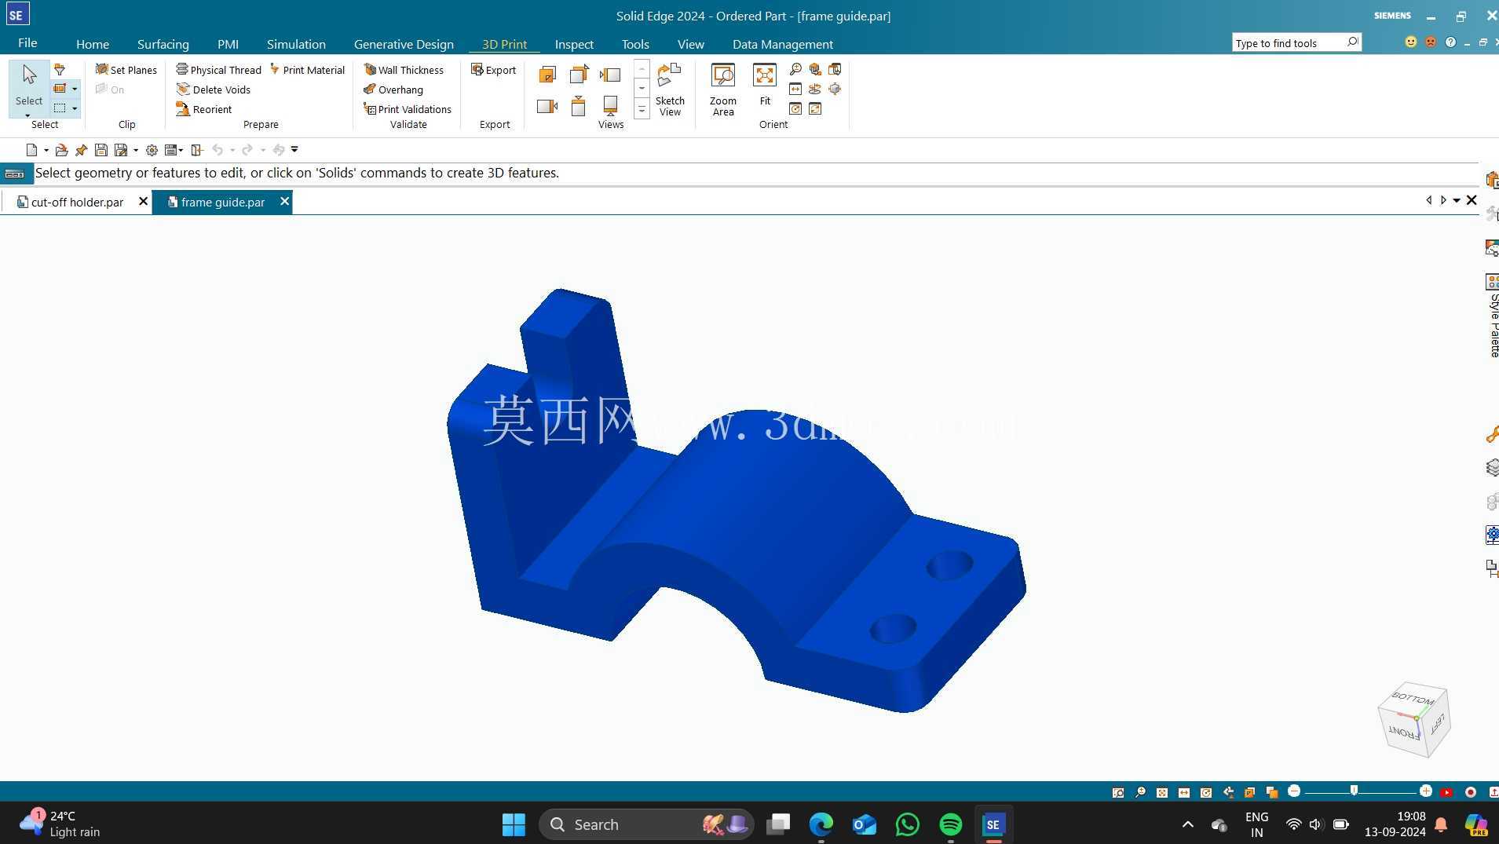Open Microsoft Edge from the taskbar

point(821,824)
